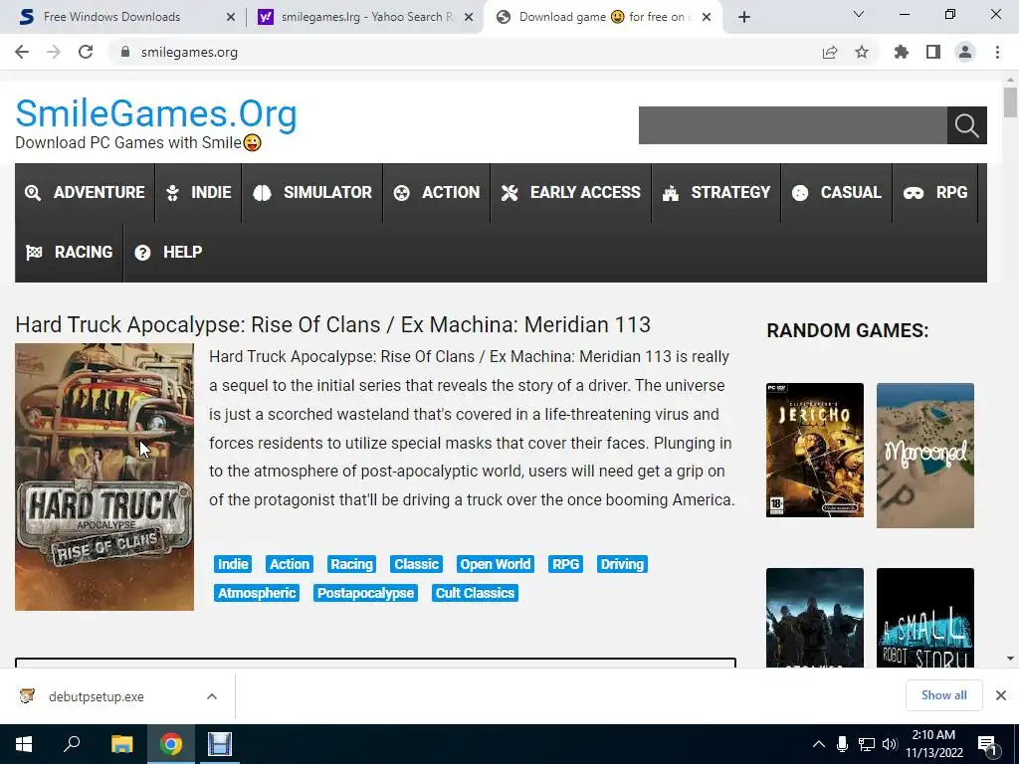Click the Racing tag below description

[351, 564]
